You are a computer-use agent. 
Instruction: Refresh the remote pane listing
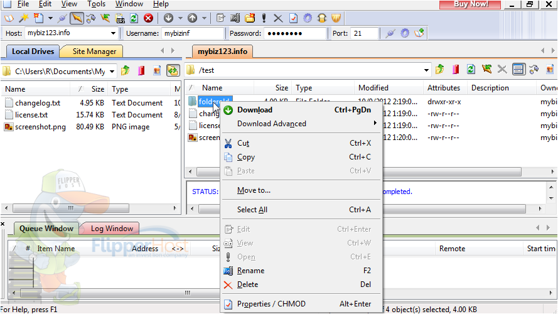tap(471, 69)
